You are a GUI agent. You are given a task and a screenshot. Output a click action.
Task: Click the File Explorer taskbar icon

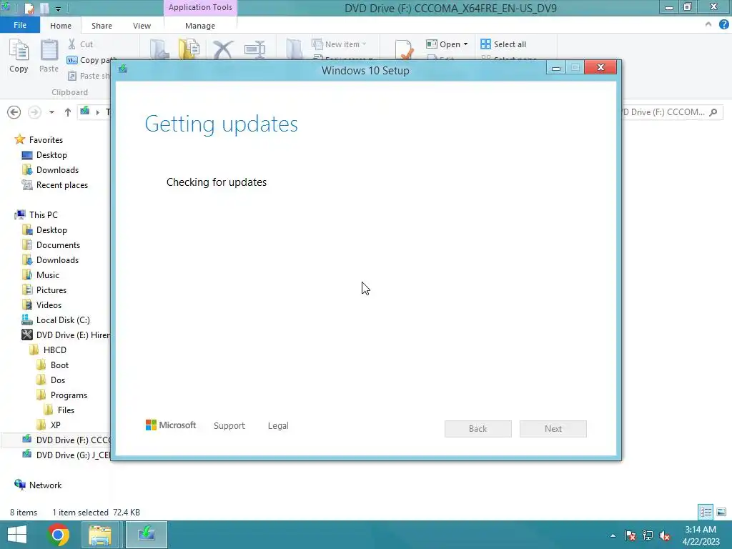[x=100, y=535]
